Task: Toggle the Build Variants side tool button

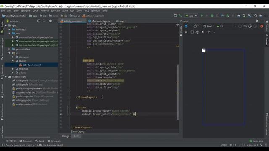Action: (x=2, y=111)
